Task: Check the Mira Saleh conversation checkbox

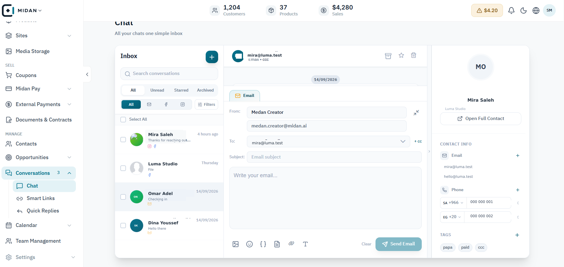Action: pos(123,140)
